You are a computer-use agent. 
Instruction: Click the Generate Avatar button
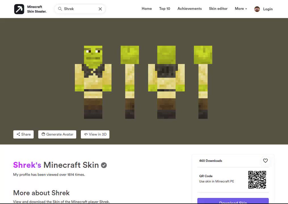point(57,134)
